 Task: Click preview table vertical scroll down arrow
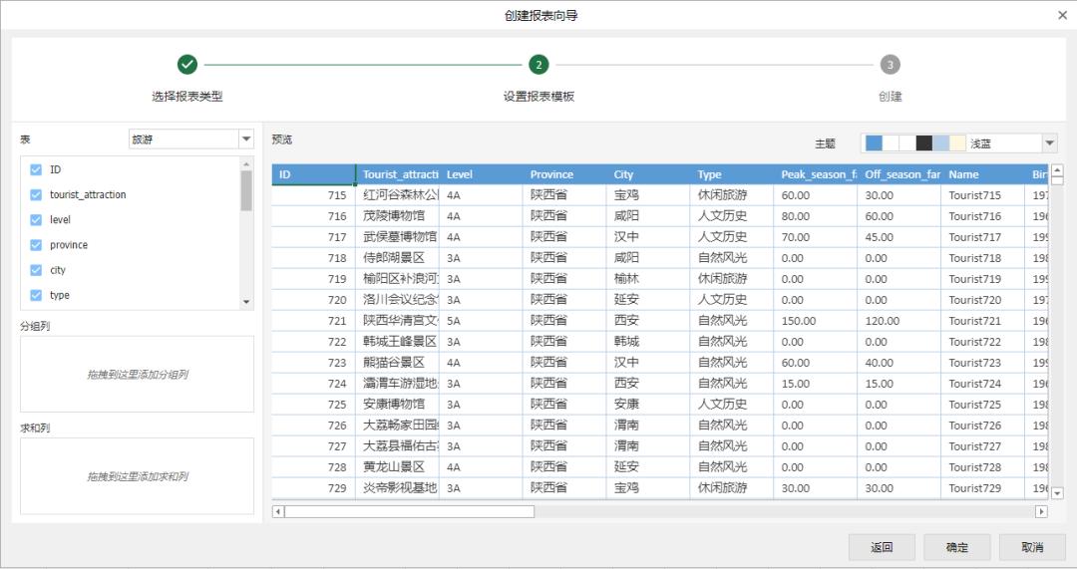(x=1058, y=493)
